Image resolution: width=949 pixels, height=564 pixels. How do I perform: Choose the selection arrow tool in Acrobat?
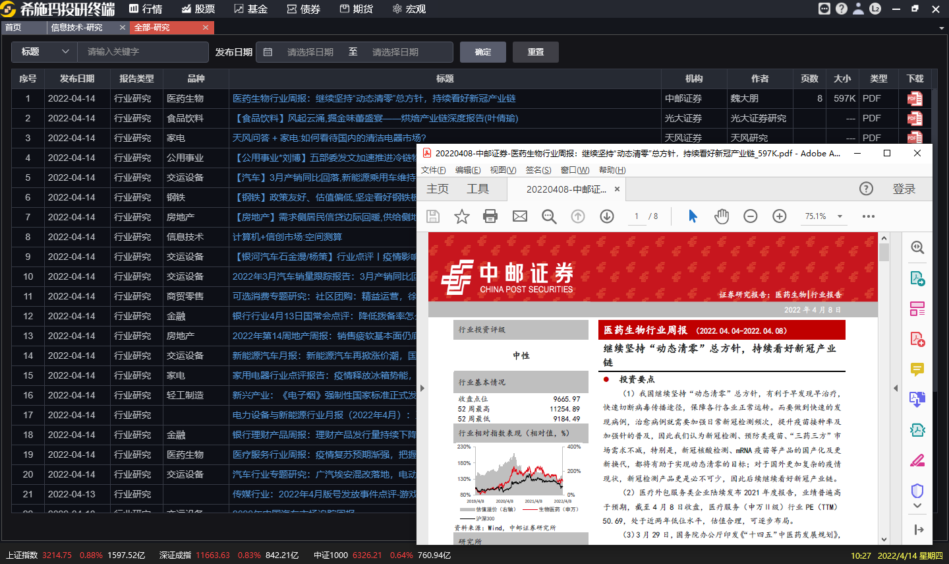coord(693,216)
